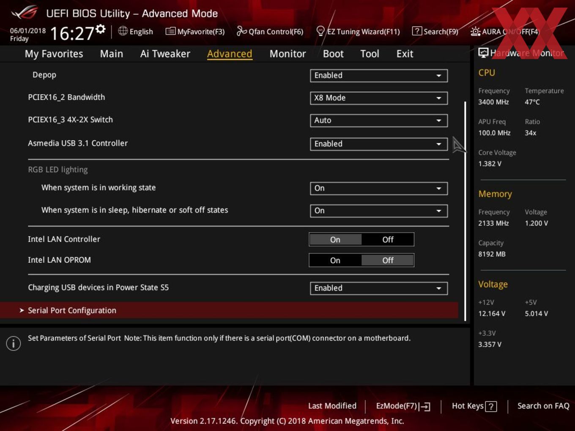Image resolution: width=575 pixels, height=431 pixels.
Task: Click the clock settings gear icon
Action: pyautogui.click(x=100, y=29)
